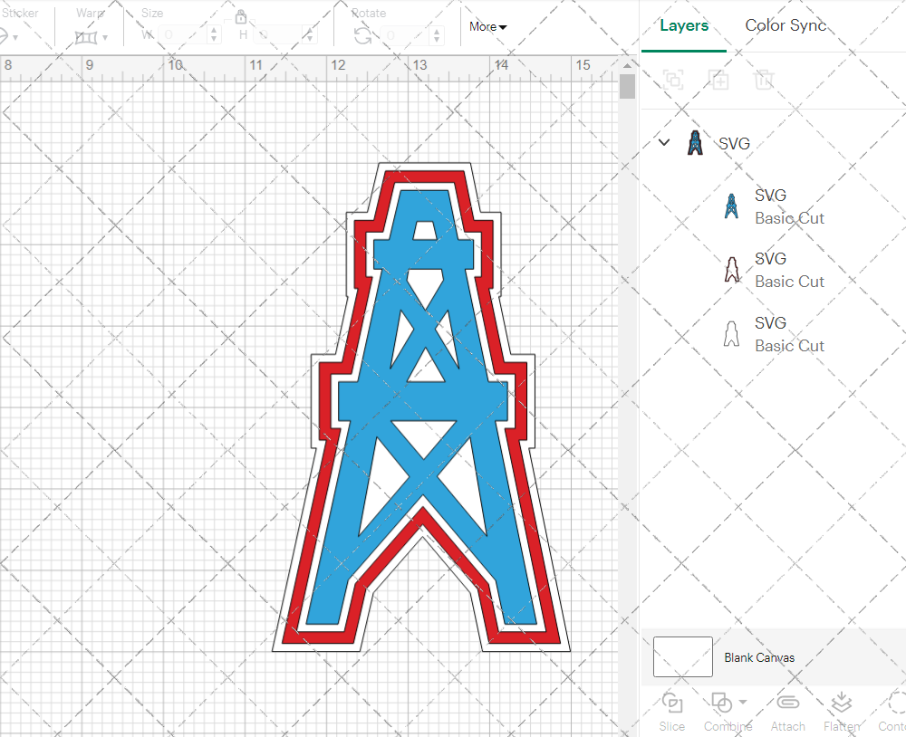
Task: Open the More dropdown in toolbar
Action: click(487, 26)
